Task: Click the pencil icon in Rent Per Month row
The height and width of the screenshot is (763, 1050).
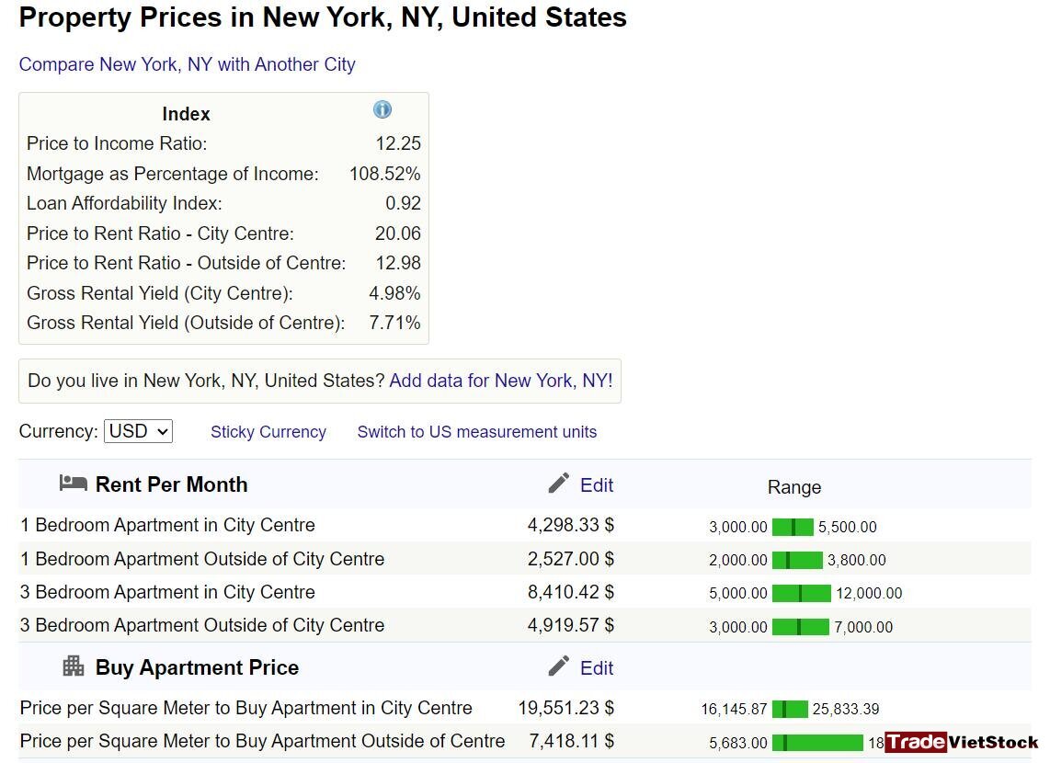Action: pyautogui.click(x=558, y=483)
